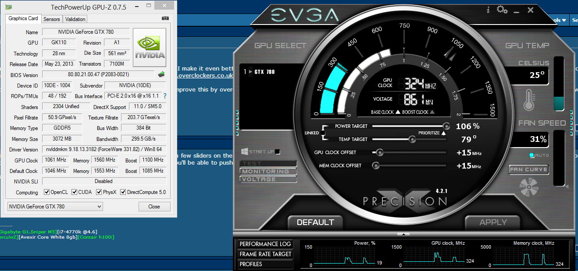Screen dimensions: 578x271
Task: Click the Default button in Precision
Action: (315, 222)
